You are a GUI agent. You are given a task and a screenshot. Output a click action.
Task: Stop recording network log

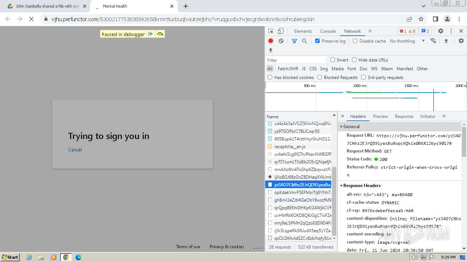pyautogui.click(x=271, y=41)
